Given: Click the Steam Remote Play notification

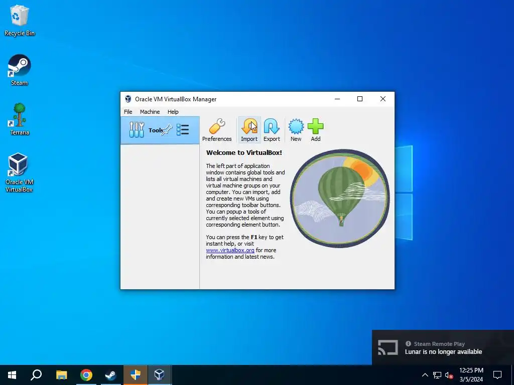Looking at the screenshot, I should [443, 347].
